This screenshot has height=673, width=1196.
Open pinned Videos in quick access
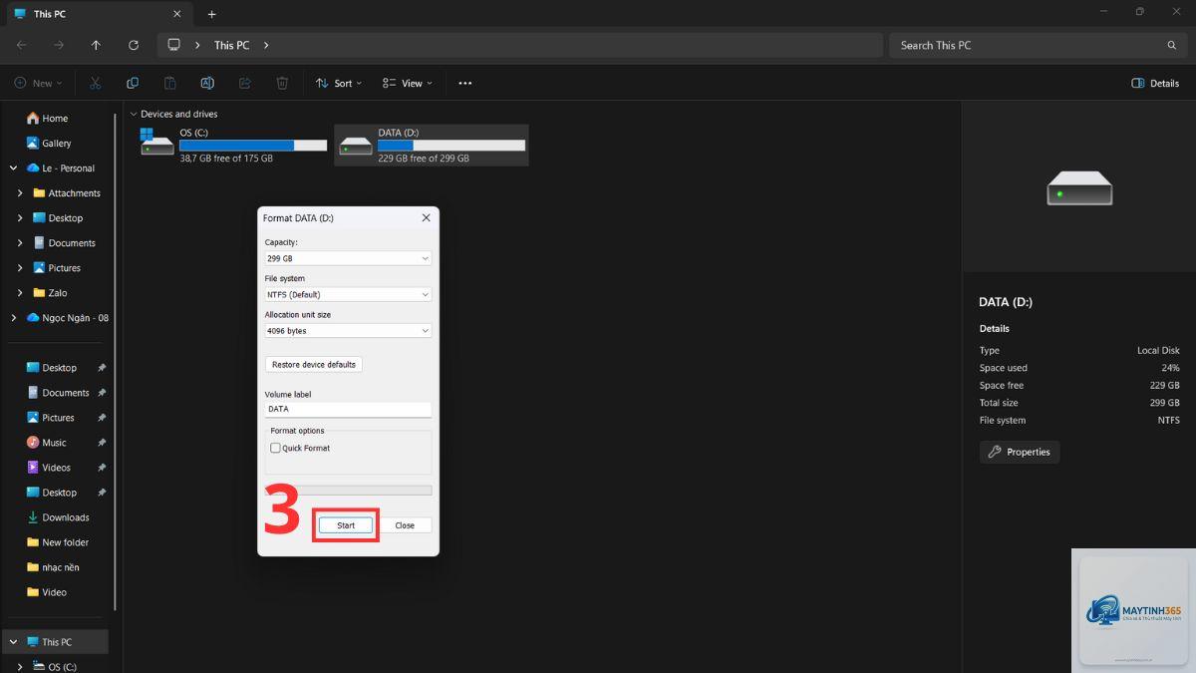49,468
